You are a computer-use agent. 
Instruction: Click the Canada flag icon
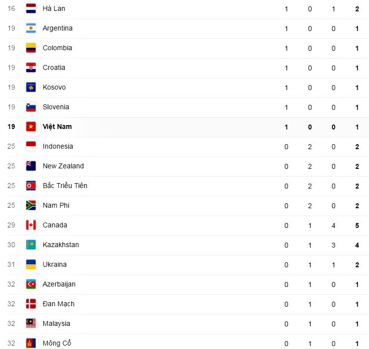31,225
